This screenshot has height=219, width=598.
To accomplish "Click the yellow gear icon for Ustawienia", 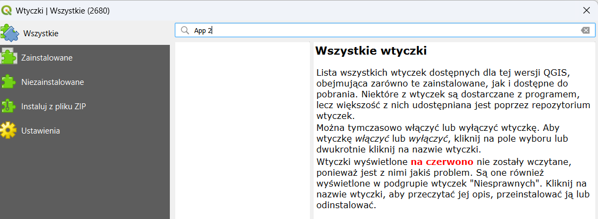I will pyautogui.click(x=8, y=130).
